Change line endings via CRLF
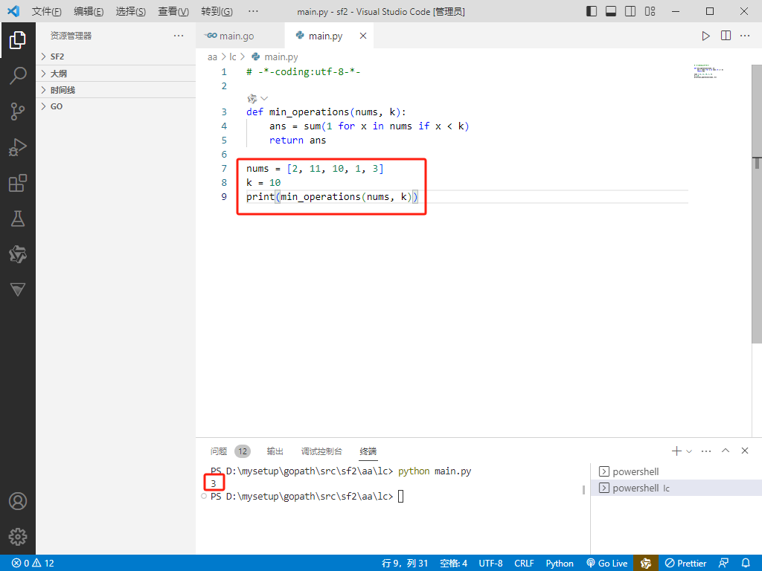The image size is (762, 571). [524, 564]
